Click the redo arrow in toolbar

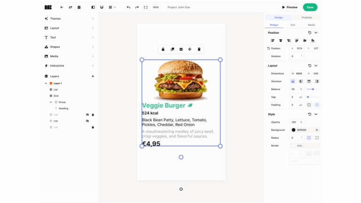[137, 8]
